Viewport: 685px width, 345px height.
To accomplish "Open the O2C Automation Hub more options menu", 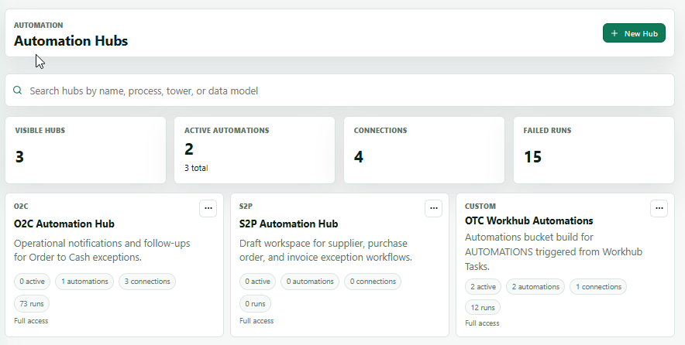I will 208,209.
